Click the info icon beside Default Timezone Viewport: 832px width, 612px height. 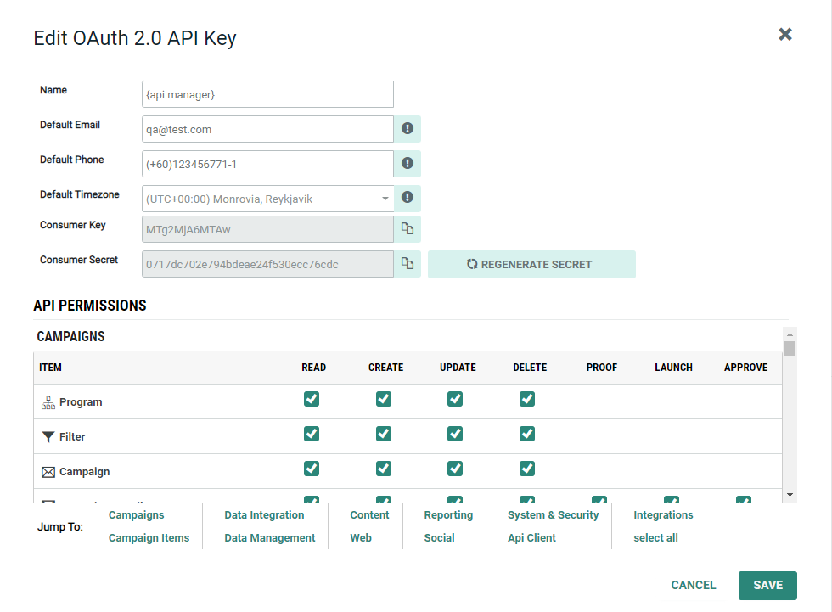[408, 198]
